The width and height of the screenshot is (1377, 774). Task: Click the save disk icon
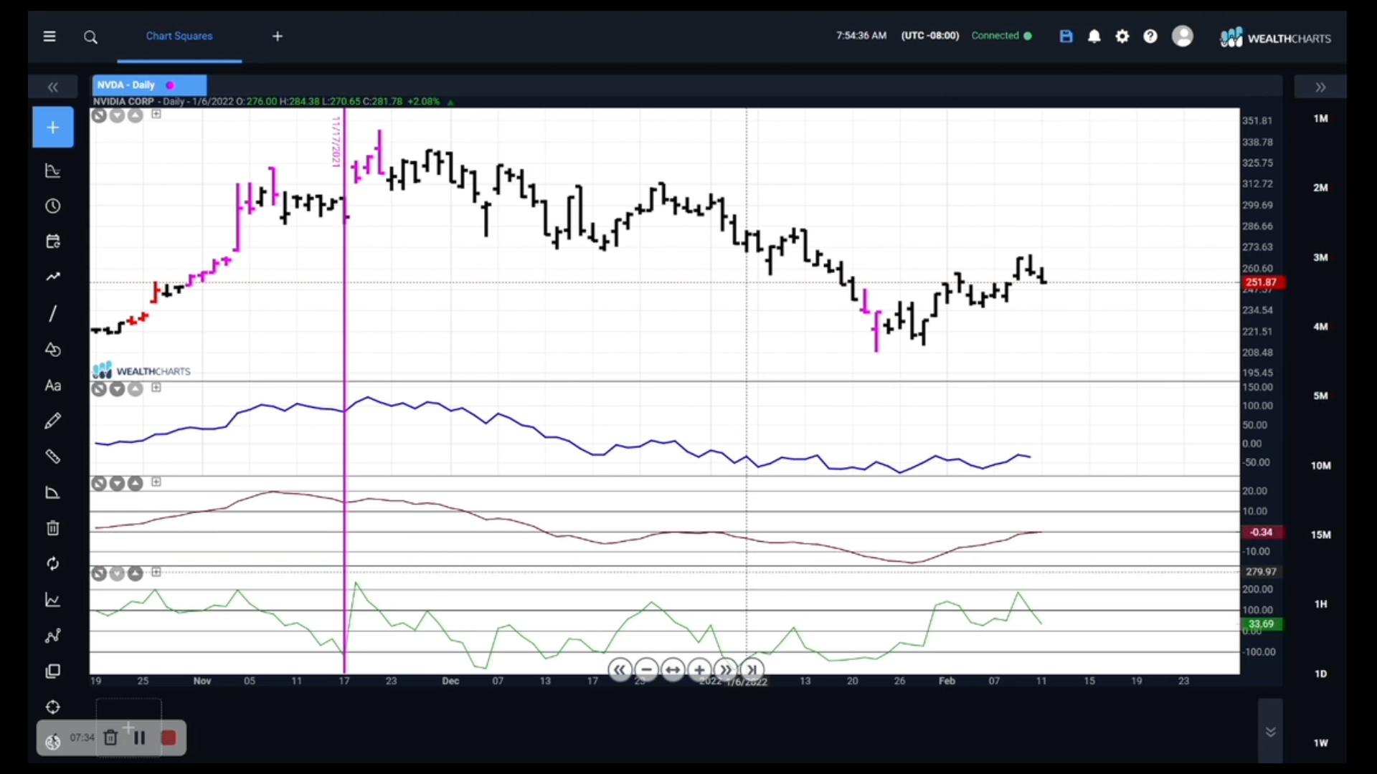coord(1066,37)
